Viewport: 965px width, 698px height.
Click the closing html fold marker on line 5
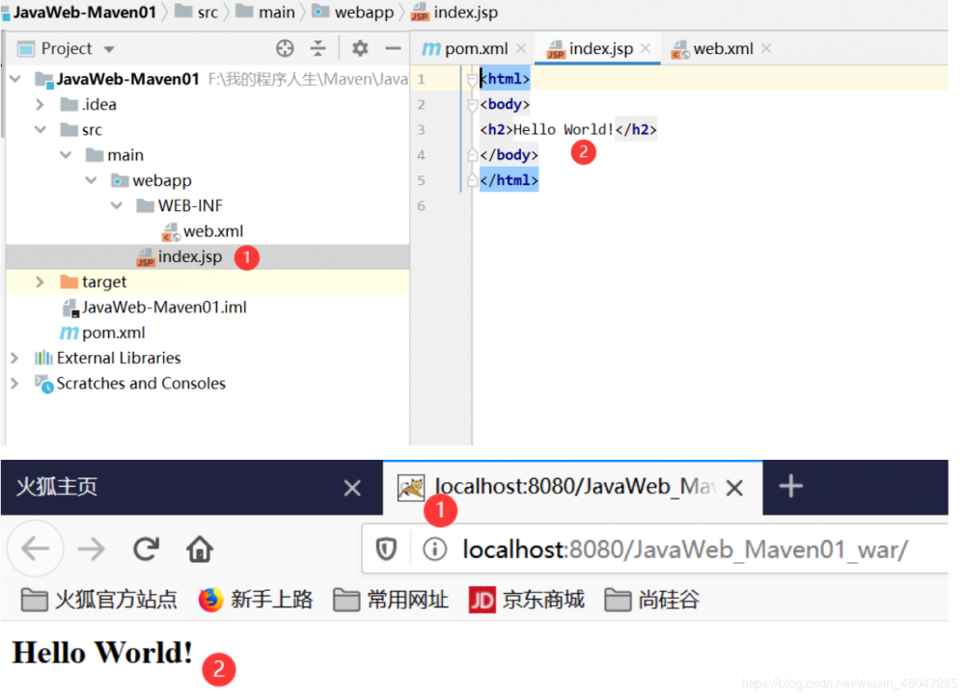(x=472, y=180)
